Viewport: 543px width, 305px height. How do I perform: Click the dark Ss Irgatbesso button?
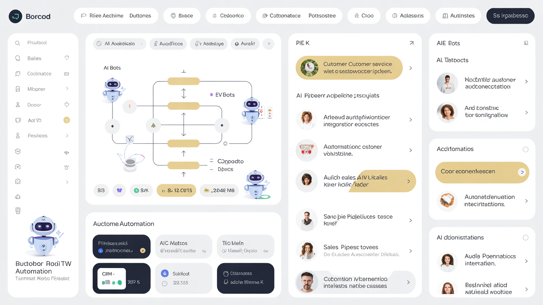(x=510, y=16)
